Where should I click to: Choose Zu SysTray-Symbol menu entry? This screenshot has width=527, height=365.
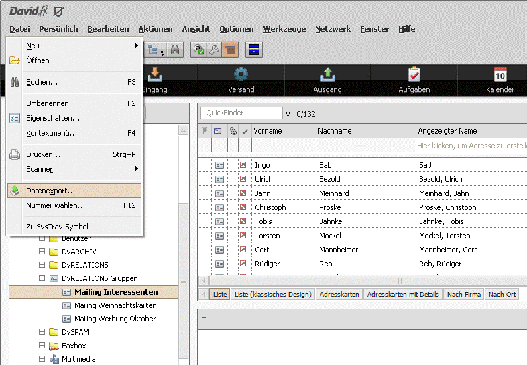[74, 227]
